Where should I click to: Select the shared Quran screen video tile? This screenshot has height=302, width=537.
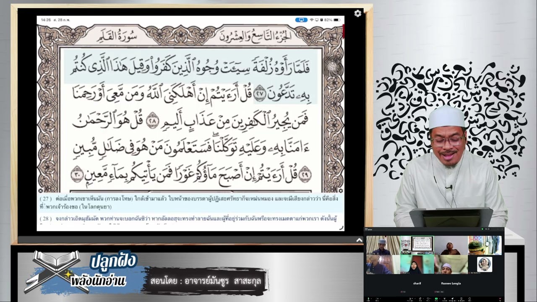417,245
